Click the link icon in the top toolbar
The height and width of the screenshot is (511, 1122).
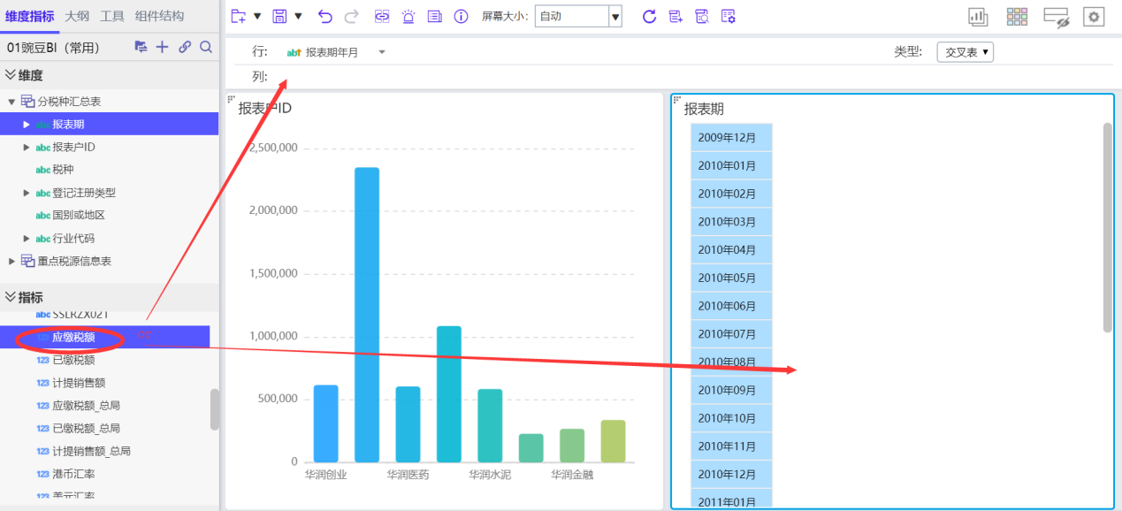tap(382, 16)
